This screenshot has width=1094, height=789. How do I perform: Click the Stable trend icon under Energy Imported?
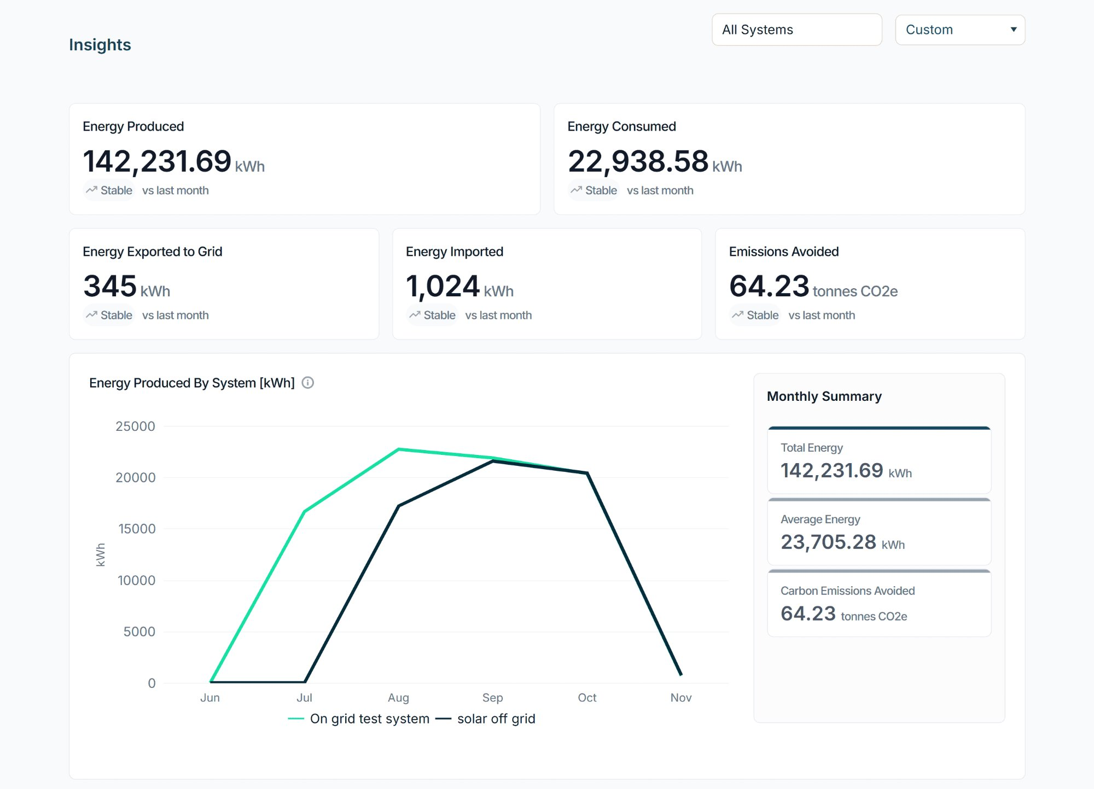[x=415, y=314]
